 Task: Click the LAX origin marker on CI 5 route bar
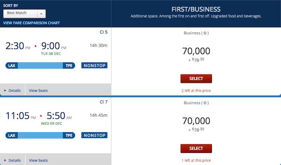[12, 66]
